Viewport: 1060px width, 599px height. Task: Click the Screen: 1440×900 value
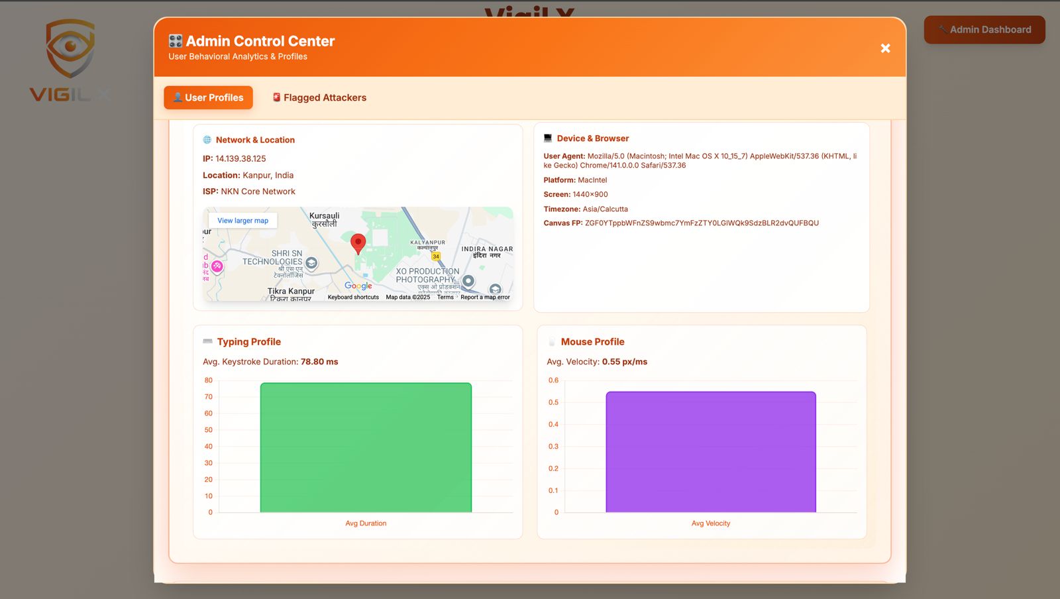coord(590,195)
